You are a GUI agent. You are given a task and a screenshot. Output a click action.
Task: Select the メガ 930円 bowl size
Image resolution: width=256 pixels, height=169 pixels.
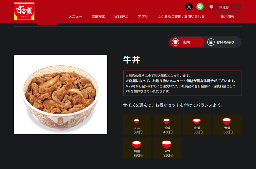[x=167, y=148]
